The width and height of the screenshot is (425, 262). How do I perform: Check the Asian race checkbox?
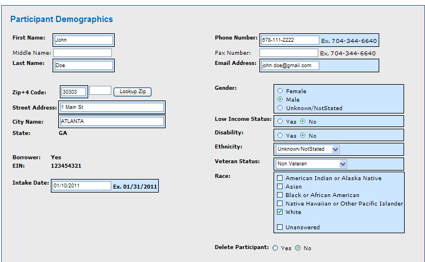point(279,186)
